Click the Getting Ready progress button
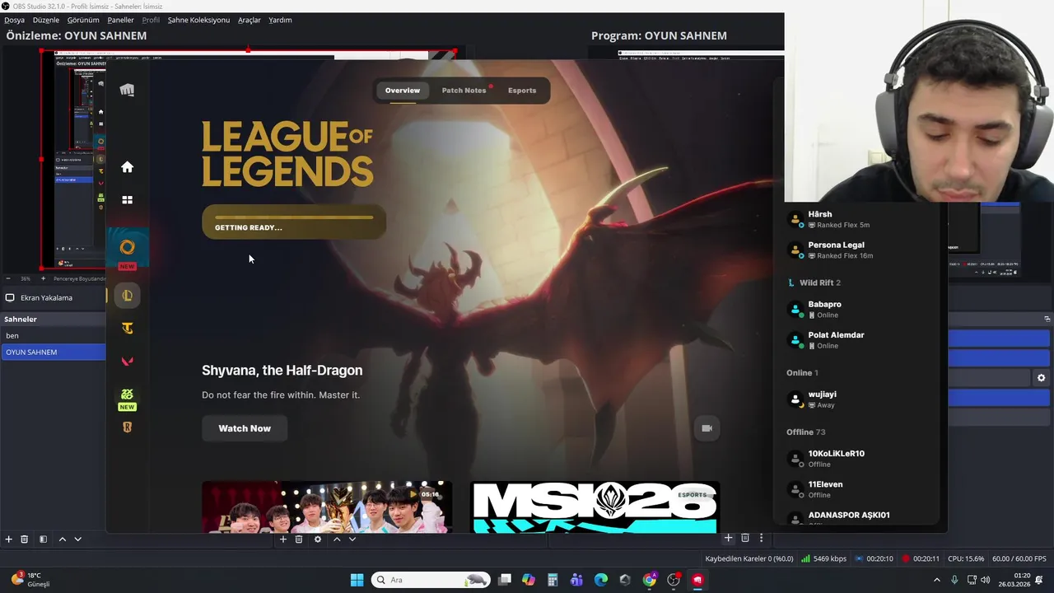This screenshot has height=593, width=1054. 294,222
